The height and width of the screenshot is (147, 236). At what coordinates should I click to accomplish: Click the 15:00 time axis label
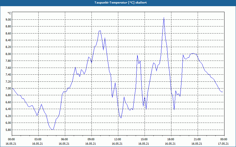coord(145,139)
